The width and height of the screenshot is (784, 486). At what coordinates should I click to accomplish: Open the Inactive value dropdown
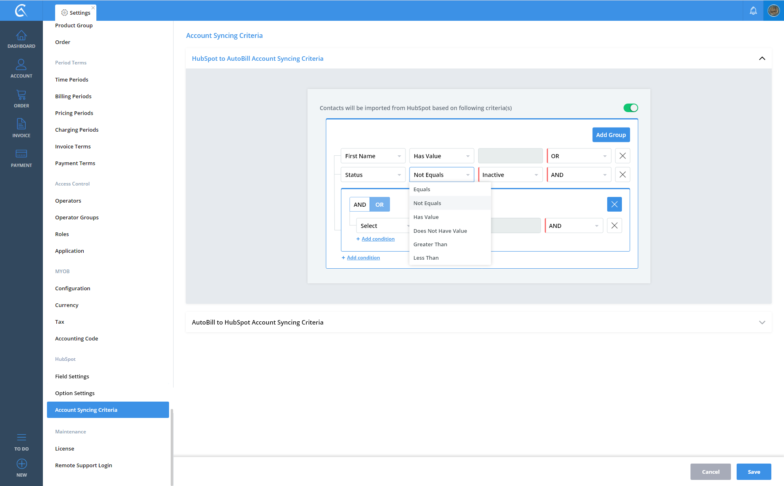[x=510, y=175]
